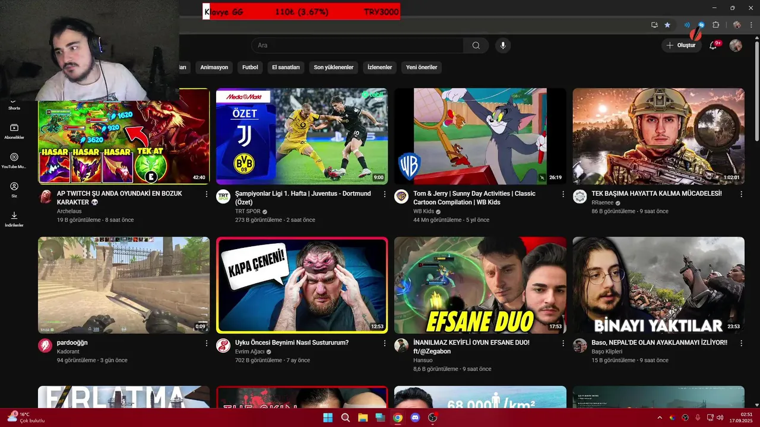Open YouTube notifications bell

[x=713, y=46]
